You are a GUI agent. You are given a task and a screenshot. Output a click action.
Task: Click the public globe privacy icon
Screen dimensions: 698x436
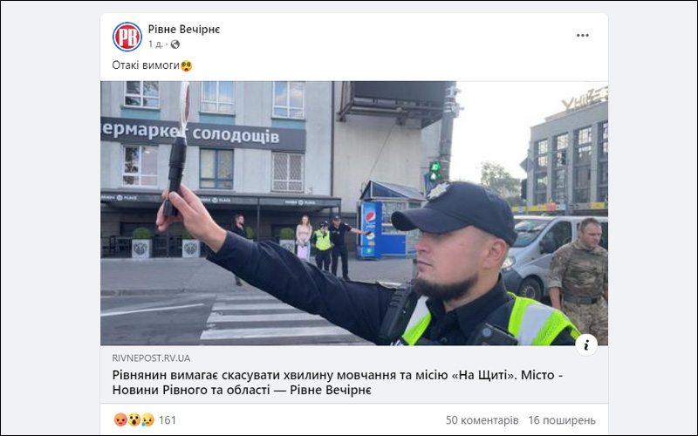pyautogui.click(x=175, y=44)
